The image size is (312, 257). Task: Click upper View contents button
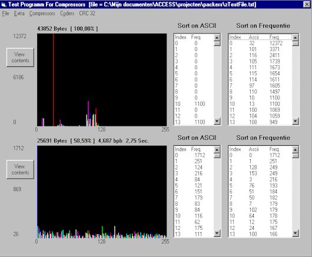coord(20,57)
